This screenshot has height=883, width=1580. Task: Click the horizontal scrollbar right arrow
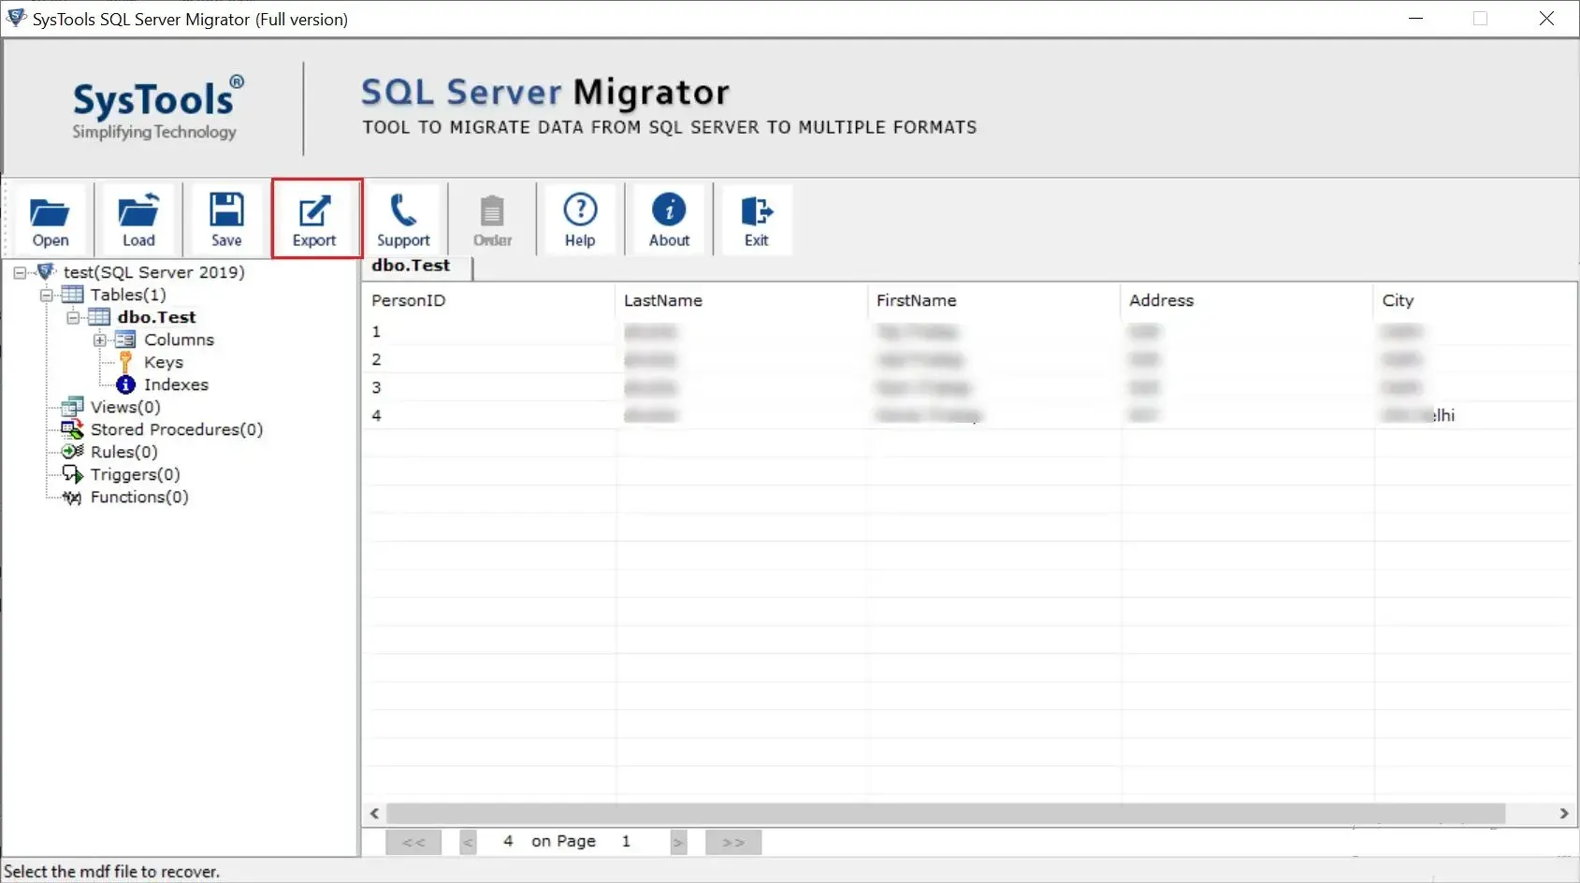(1564, 814)
